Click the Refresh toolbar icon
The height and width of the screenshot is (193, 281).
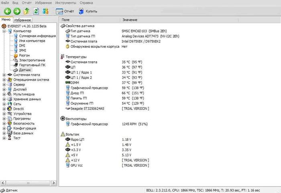point(37,11)
